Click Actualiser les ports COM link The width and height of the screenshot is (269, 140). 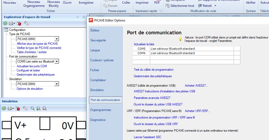pyautogui.click(x=32, y=66)
